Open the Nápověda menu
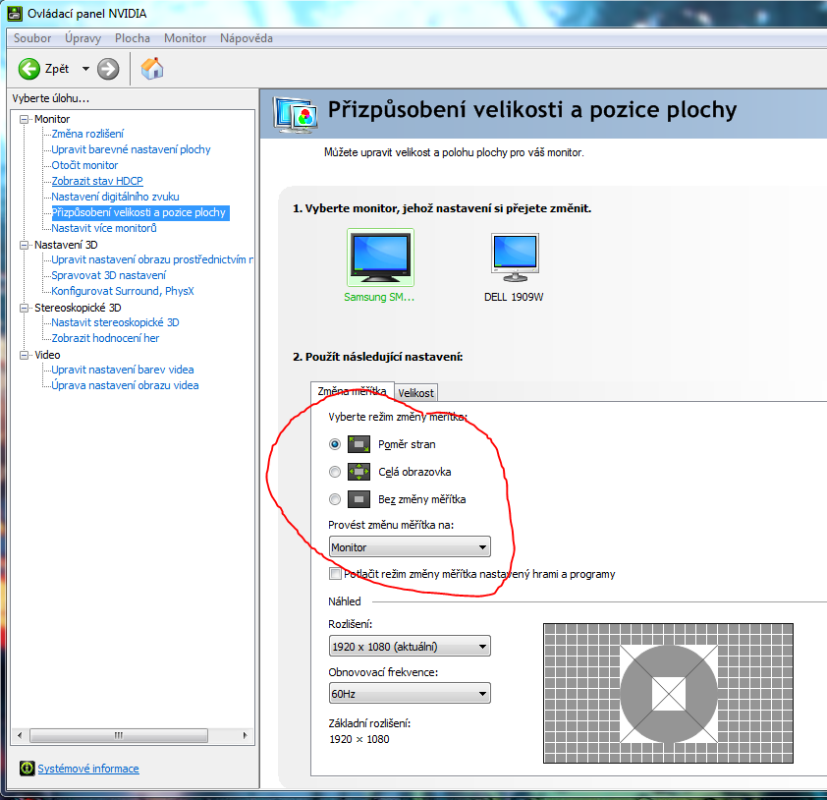The width and height of the screenshot is (827, 800). click(x=246, y=38)
